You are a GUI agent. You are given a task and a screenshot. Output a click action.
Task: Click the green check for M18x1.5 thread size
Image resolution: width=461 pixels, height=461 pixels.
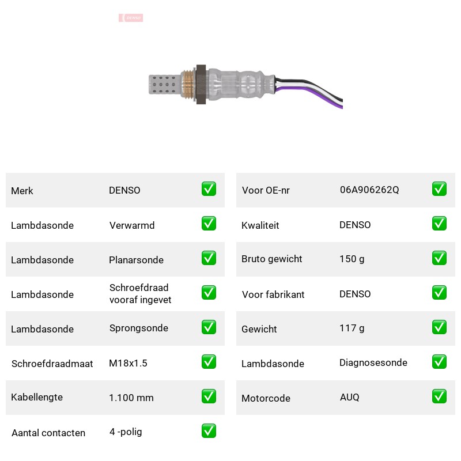tap(209, 362)
